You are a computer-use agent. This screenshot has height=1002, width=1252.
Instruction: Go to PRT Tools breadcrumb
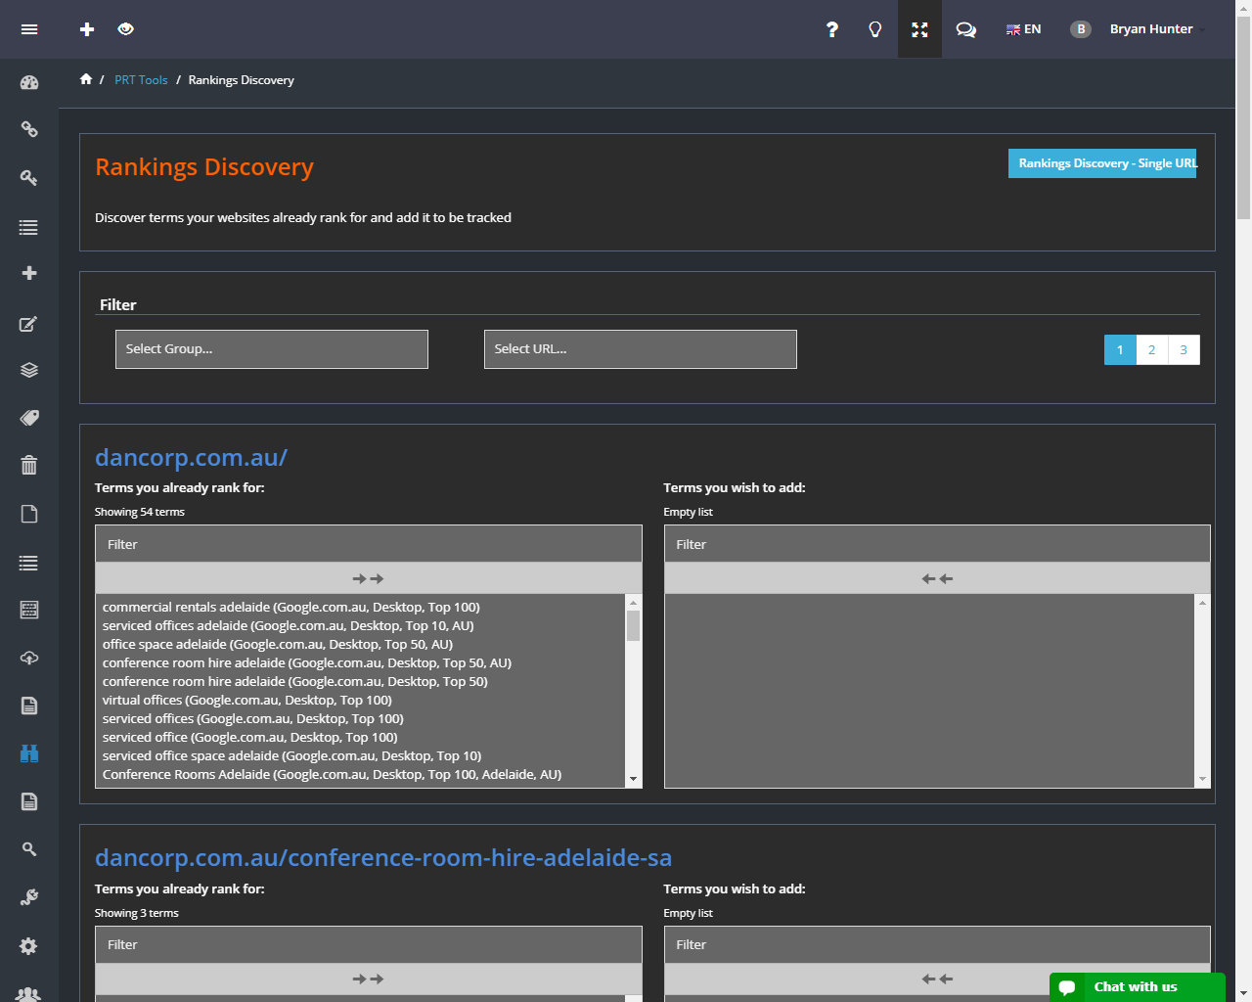(141, 80)
